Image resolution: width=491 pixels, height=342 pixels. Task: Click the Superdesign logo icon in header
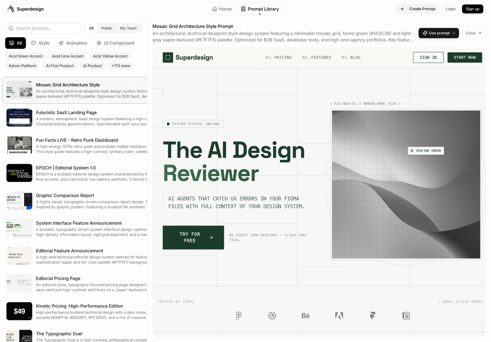tap(11, 9)
